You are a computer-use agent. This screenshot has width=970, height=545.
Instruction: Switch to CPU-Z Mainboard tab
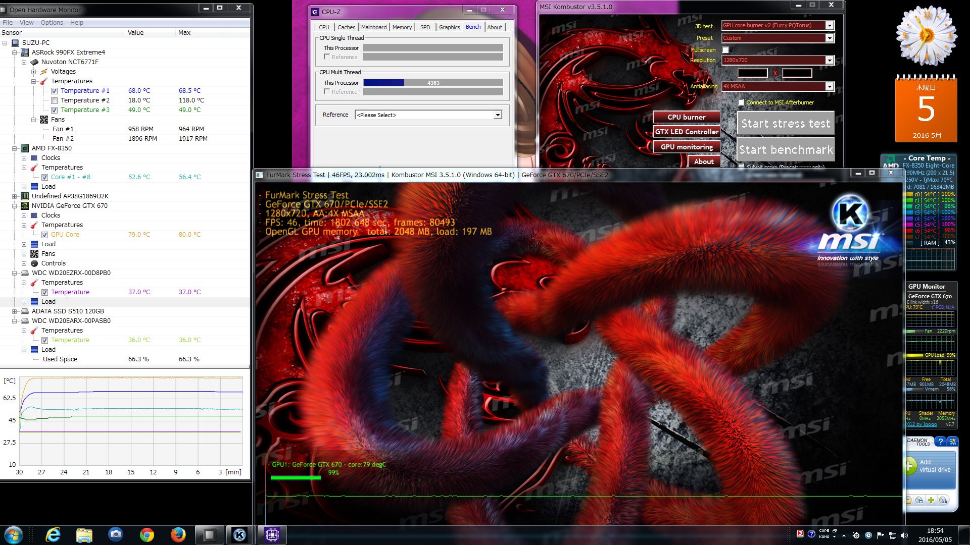coord(374,27)
